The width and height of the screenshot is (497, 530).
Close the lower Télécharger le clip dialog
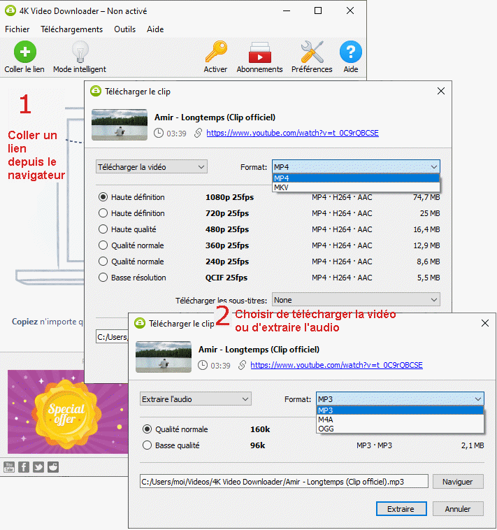coord(485,323)
